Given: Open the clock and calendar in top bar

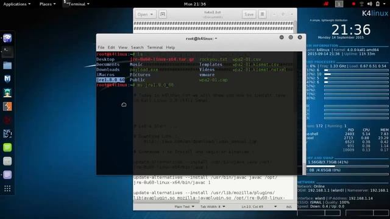Looking at the screenshot, I should pos(195,4).
